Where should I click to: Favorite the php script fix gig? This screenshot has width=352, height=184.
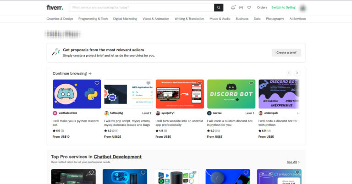click(148, 83)
